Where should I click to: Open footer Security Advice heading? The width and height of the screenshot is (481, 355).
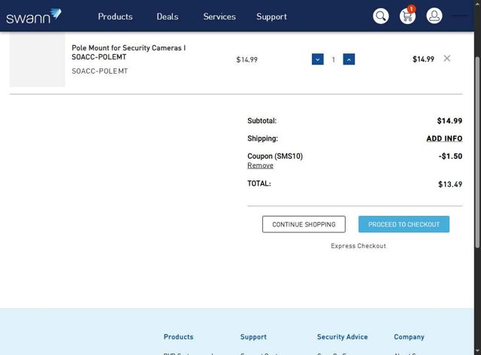pyautogui.click(x=342, y=337)
